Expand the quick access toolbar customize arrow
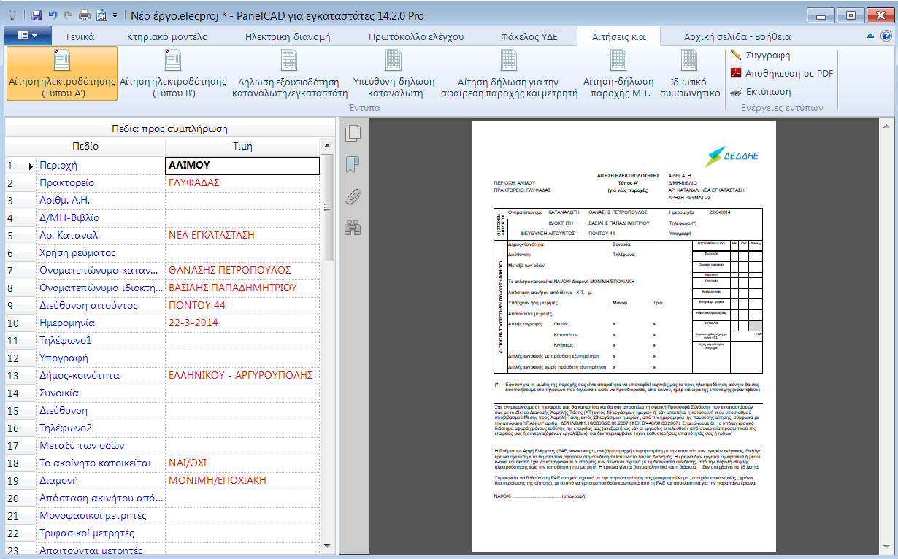This screenshot has width=898, height=559. pyautogui.click(x=115, y=15)
